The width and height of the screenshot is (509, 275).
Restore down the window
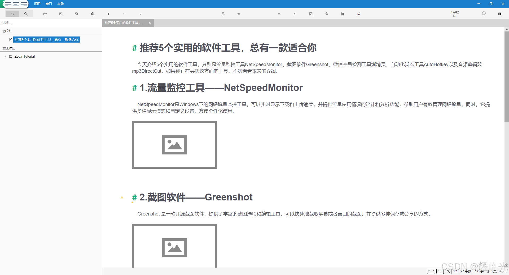[x=491, y=4]
